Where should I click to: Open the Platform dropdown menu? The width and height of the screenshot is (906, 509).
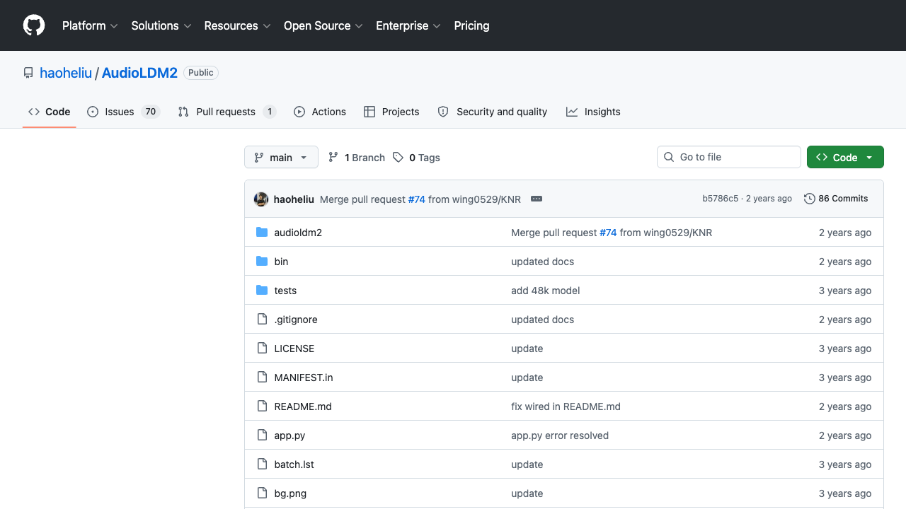(90, 25)
